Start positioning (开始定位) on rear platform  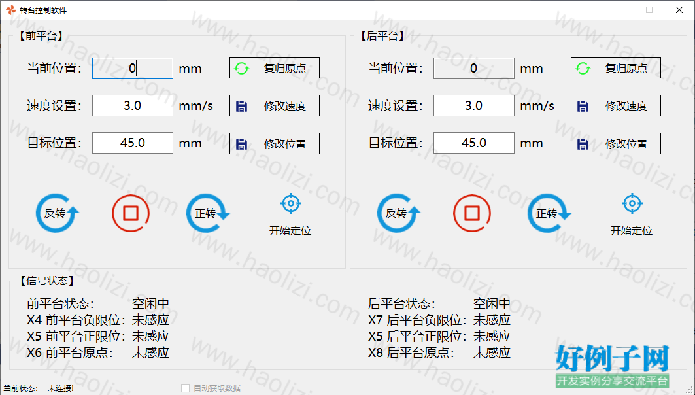tap(632, 215)
